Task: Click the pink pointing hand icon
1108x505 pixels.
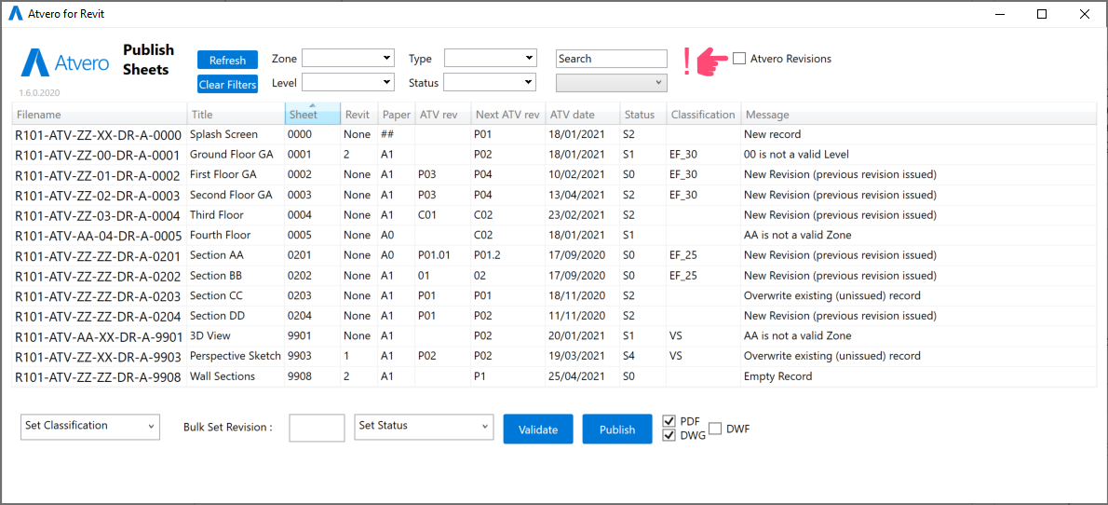Action: (x=712, y=61)
